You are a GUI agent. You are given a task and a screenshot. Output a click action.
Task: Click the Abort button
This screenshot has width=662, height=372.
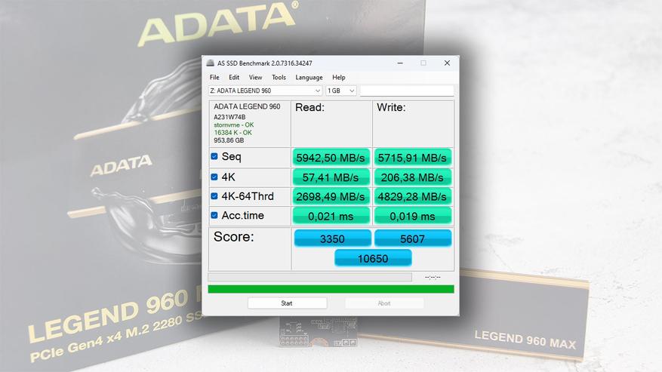pyautogui.click(x=384, y=303)
